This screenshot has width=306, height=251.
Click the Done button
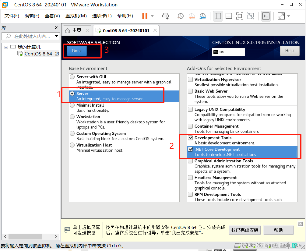pos(76,51)
